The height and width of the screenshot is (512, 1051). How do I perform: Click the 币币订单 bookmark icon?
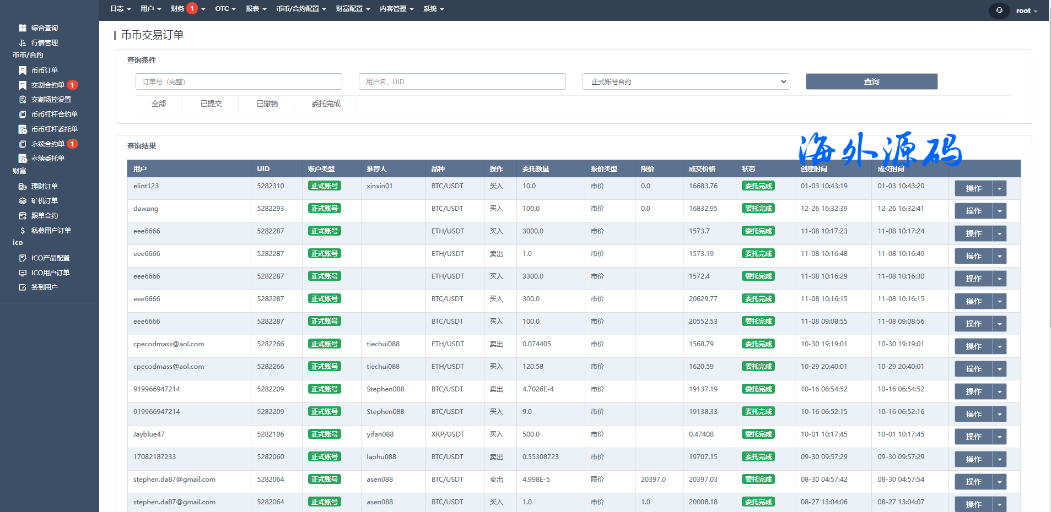tap(23, 70)
